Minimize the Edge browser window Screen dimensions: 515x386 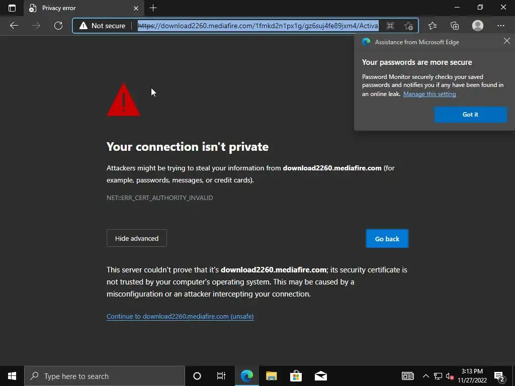[x=457, y=7]
